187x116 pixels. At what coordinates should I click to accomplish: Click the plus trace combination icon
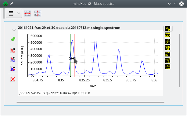(x=13, y=69)
